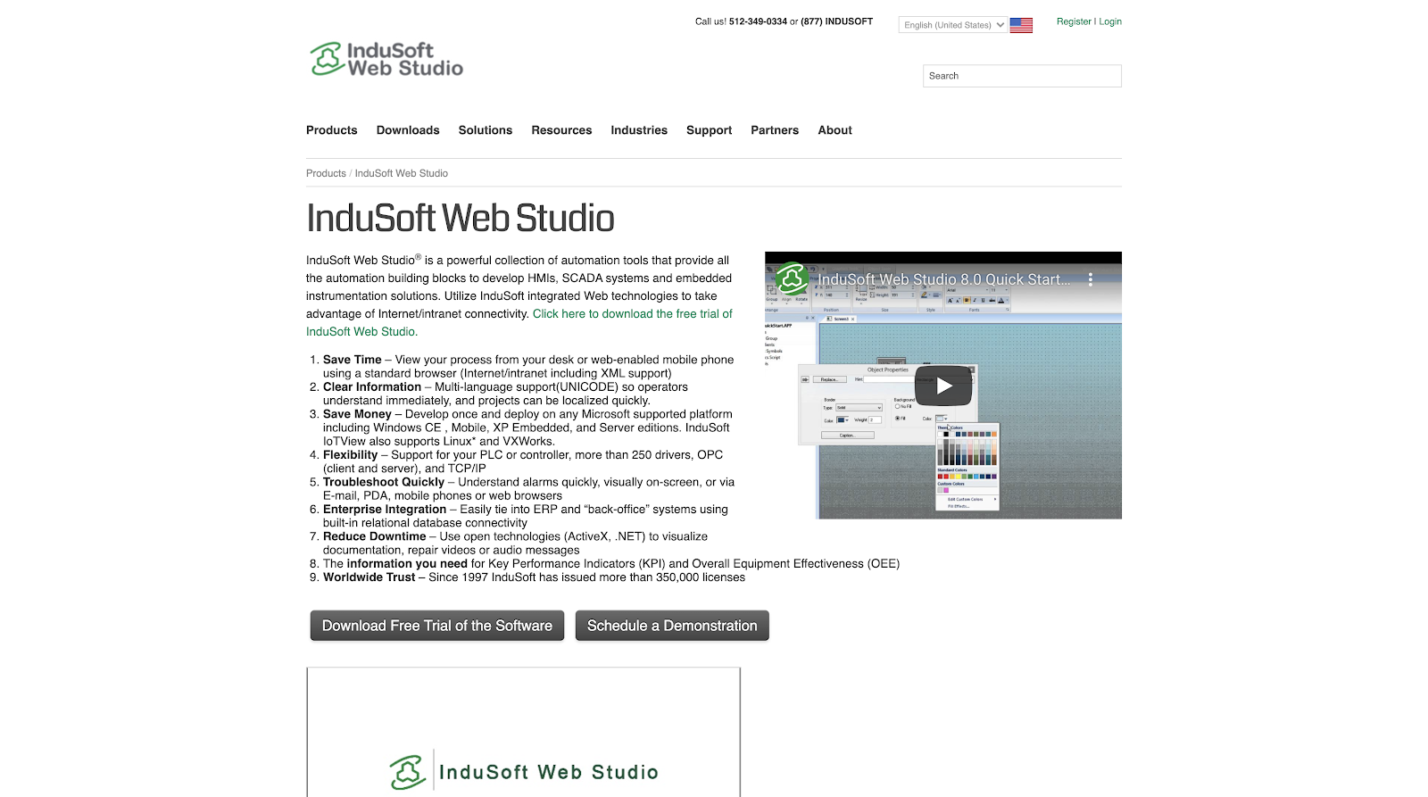This screenshot has width=1428, height=797.
Task: Click the InduSoft channel logo on video
Action: (791, 278)
